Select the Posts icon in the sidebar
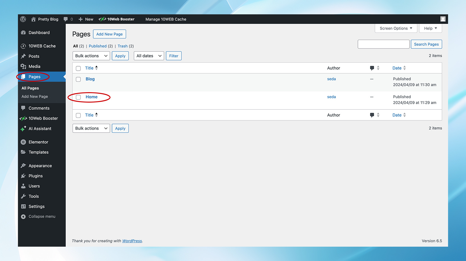This screenshot has width=466, height=261. tap(23, 56)
